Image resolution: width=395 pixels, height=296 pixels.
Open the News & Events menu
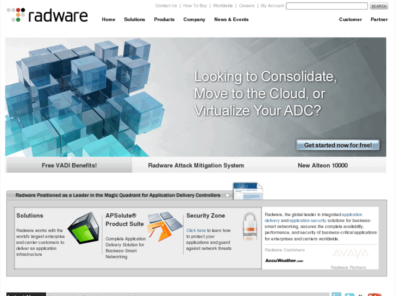[231, 20]
